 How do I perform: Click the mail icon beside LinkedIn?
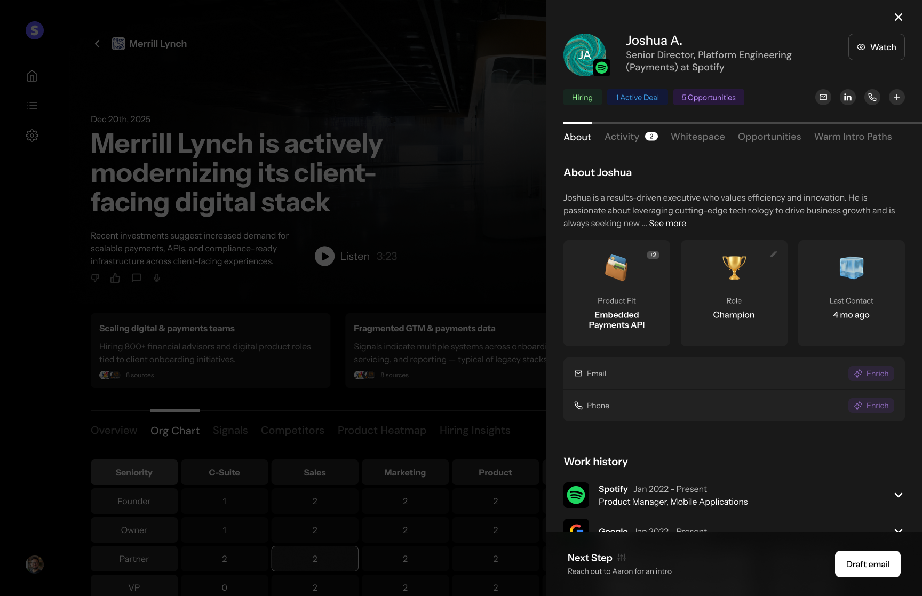[x=823, y=97]
